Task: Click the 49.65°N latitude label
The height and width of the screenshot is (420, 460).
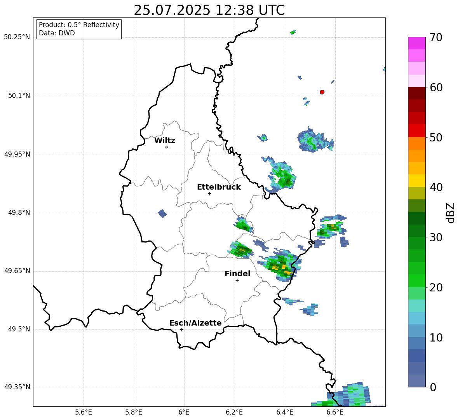Action: (17, 271)
